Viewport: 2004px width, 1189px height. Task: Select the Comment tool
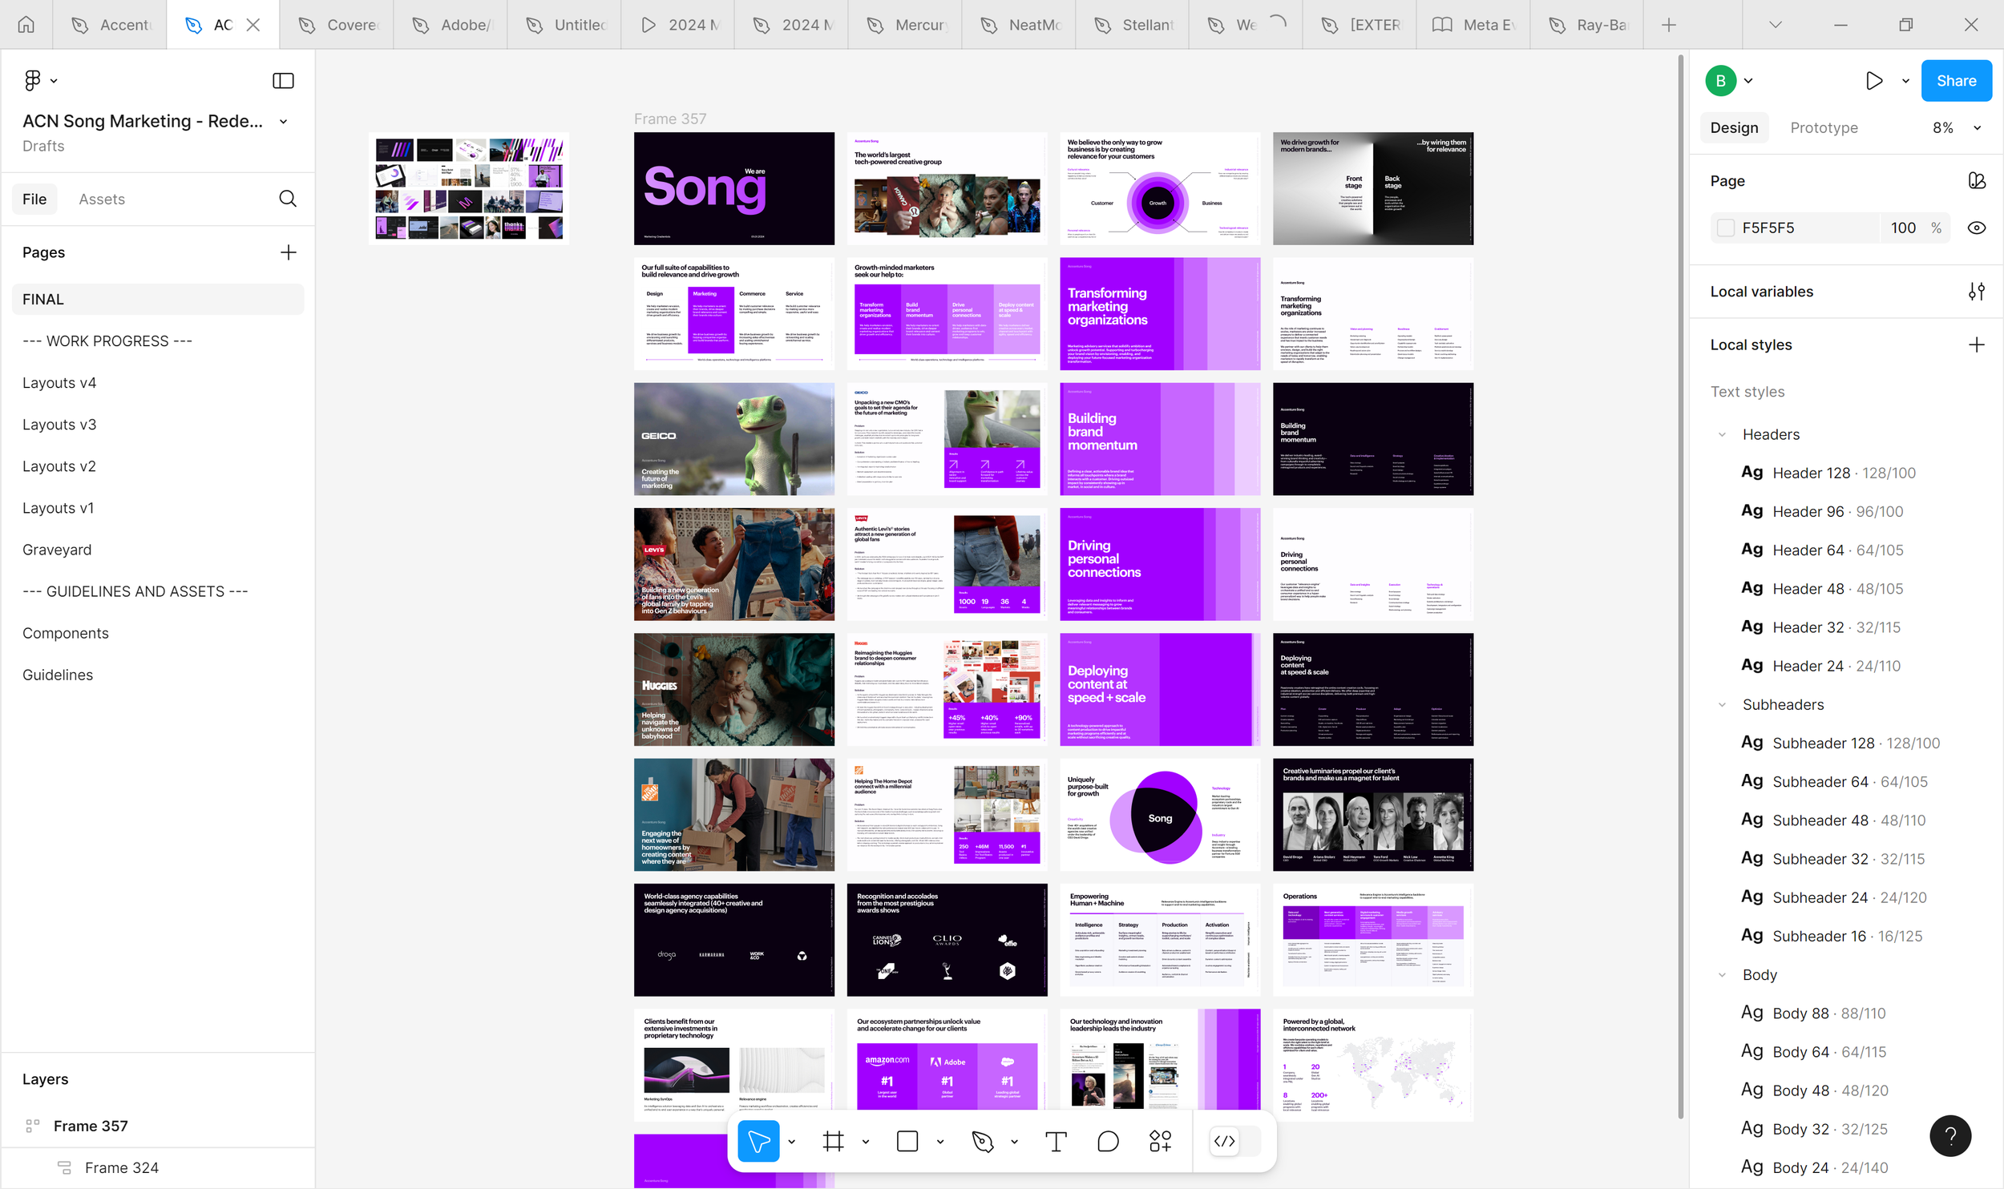(1108, 1141)
